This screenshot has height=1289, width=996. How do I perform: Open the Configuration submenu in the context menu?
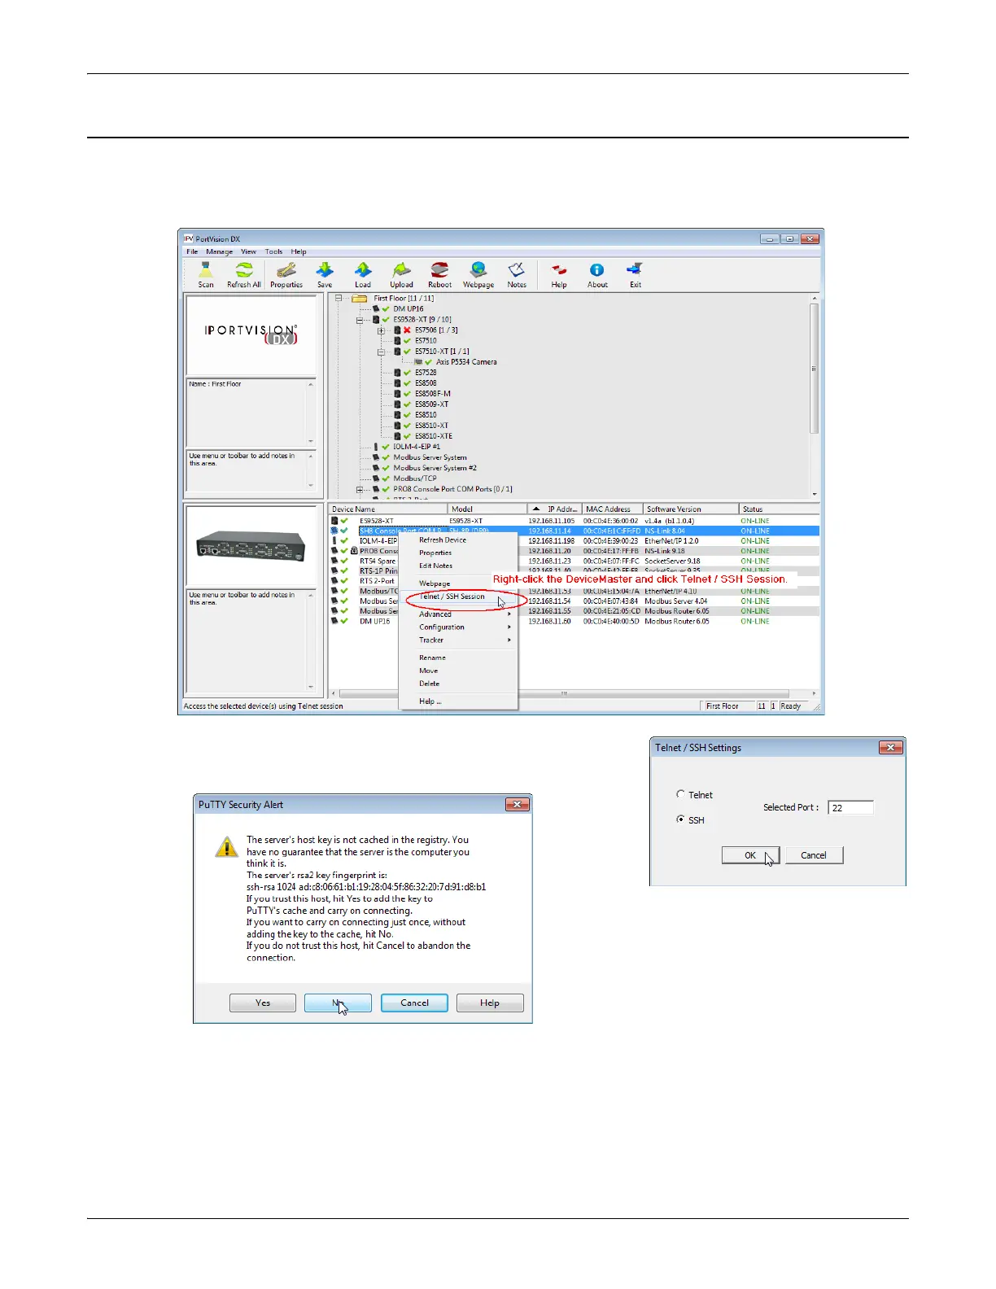(x=458, y=627)
